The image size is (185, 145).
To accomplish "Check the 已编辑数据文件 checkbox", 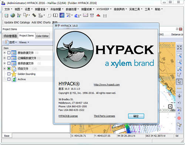I will pos(9,58).
